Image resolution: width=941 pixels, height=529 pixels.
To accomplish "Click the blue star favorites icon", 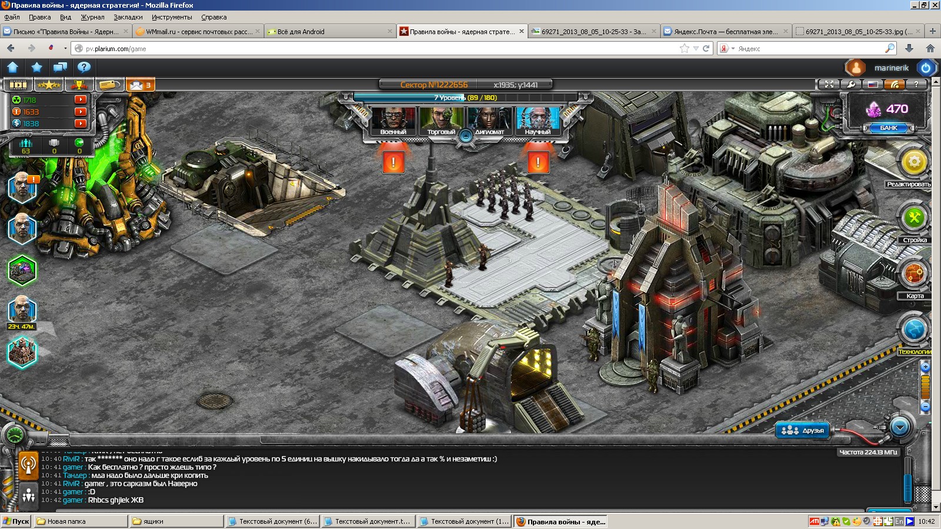I will click(36, 68).
